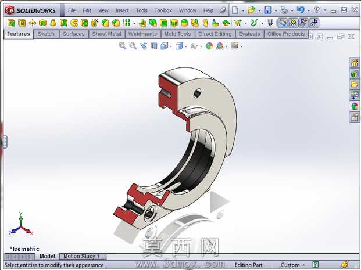Switch to the Evaluate tab

(x=249, y=34)
